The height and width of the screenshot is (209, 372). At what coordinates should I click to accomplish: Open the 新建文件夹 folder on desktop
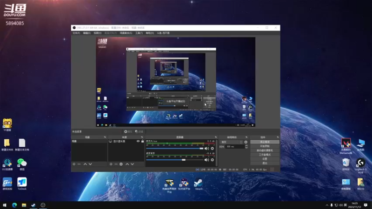(7, 145)
